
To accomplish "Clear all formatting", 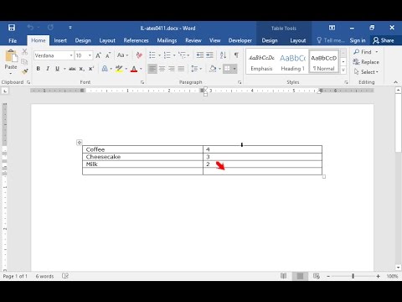I will (x=139, y=55).
